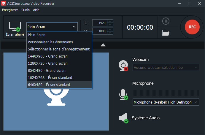Viewport: 205px width, 135px height.
Task: Click the ACDSee Luxea app logo icon
Action: click(x=4, y=4)
